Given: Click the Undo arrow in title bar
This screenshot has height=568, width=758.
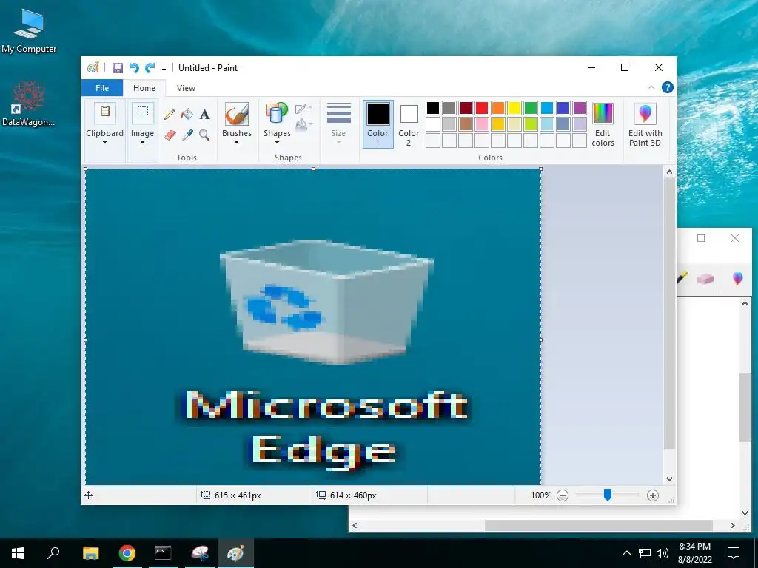Looking at the screenshot, I should (x=134, y=68).
